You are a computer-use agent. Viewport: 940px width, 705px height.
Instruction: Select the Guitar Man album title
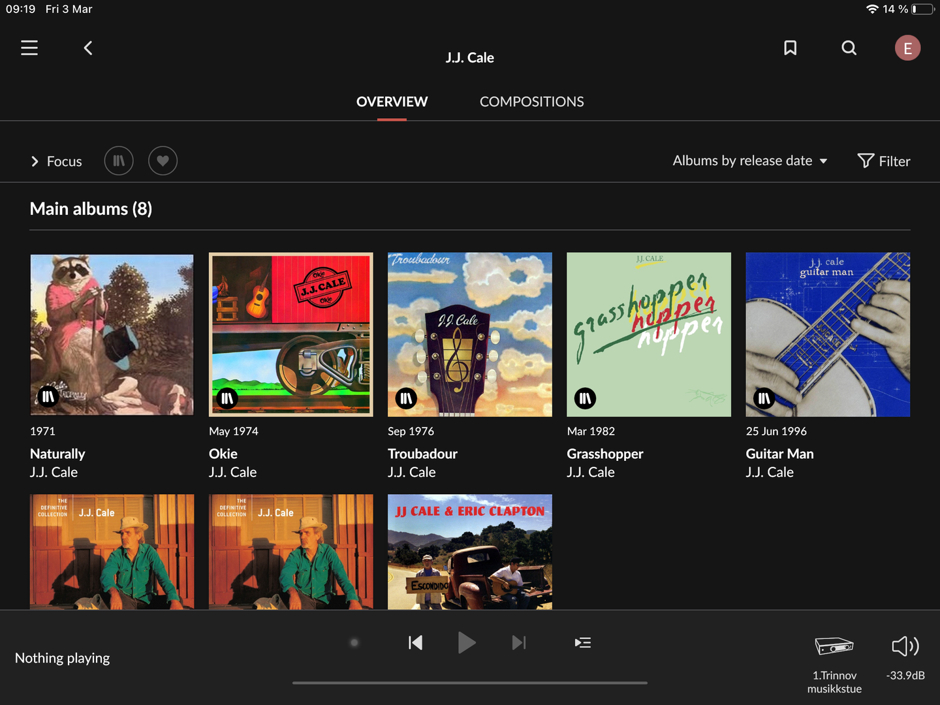coord(779,454)
